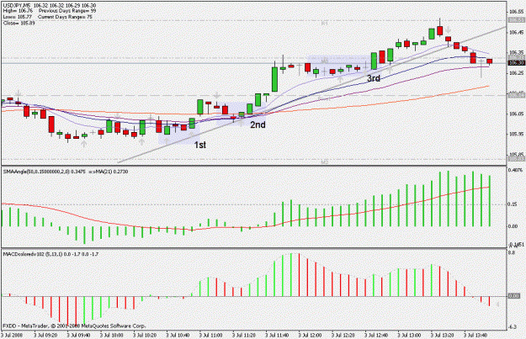Viewport: 526px width, 339px height.
Task: Click the -6.3 value on MACD scale
Action: (x=513, y=327)
